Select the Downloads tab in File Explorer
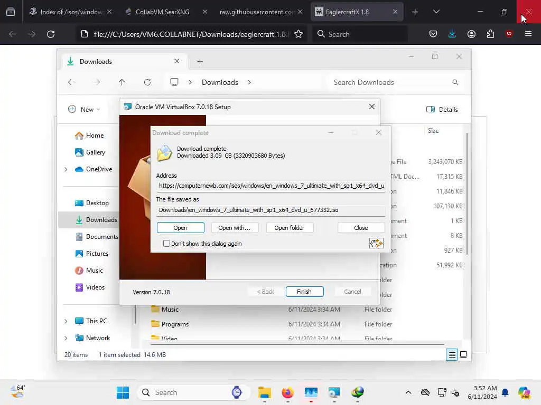 124,62
